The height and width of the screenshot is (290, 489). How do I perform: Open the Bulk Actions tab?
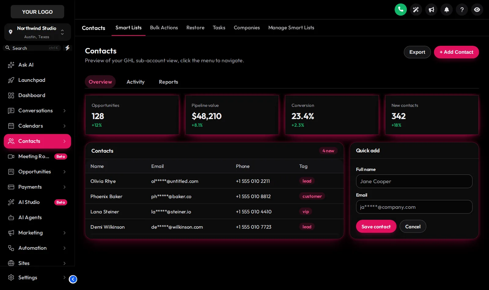pos(164,27)
